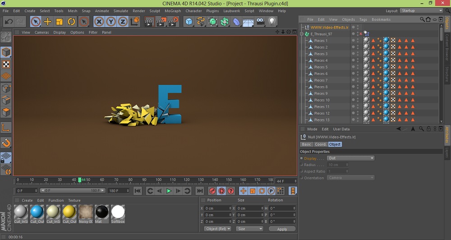Screen dimensions: 451x240
Task: Render the active view
Action: (x=149, y=22)
